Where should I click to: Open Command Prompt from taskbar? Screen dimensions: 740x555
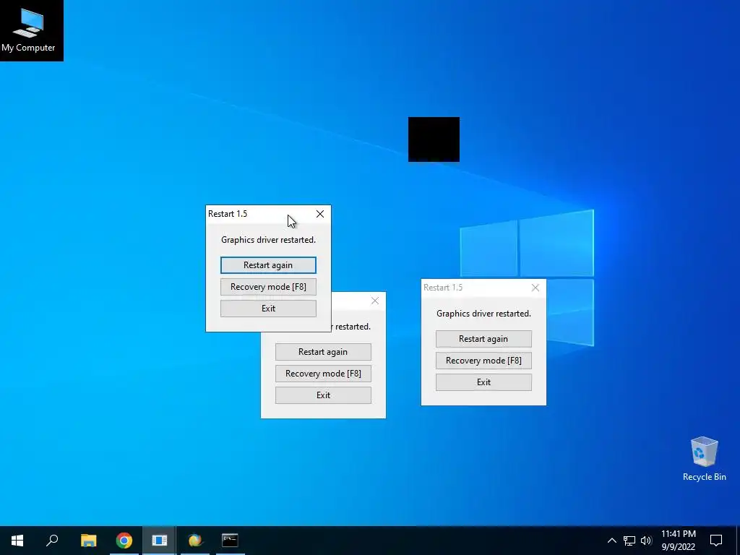point(230,541)
